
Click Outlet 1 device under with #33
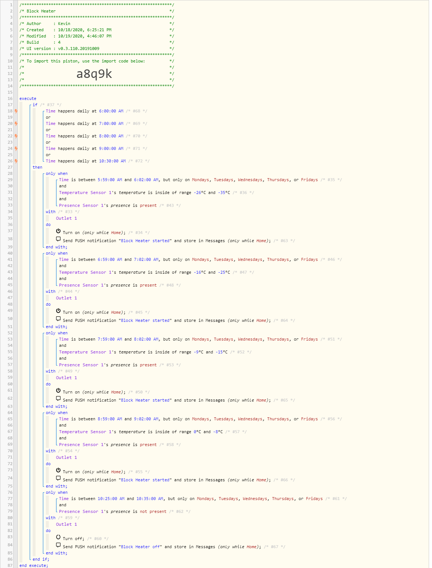66,218
